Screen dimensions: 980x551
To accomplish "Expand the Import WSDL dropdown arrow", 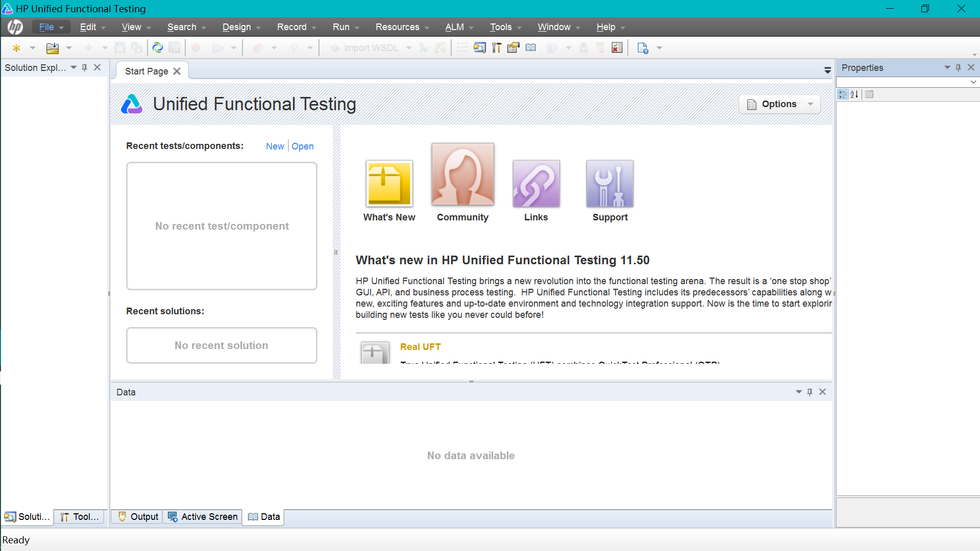I will click(x=409, y=48).
